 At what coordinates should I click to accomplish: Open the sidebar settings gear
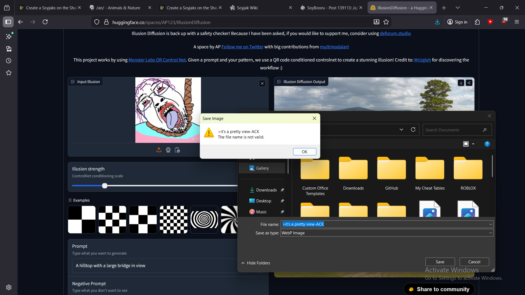click(x=9, y=287)
